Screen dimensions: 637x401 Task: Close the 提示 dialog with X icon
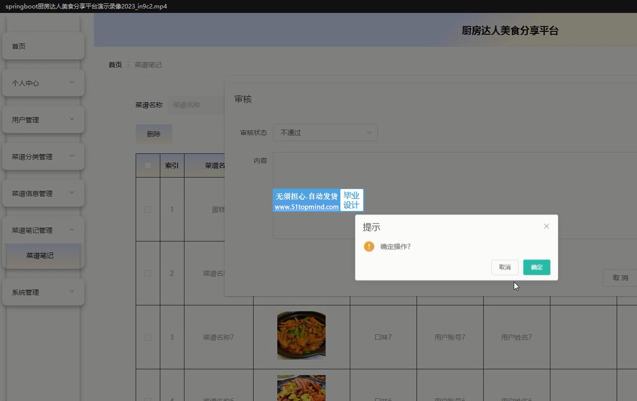pos(546,226)
